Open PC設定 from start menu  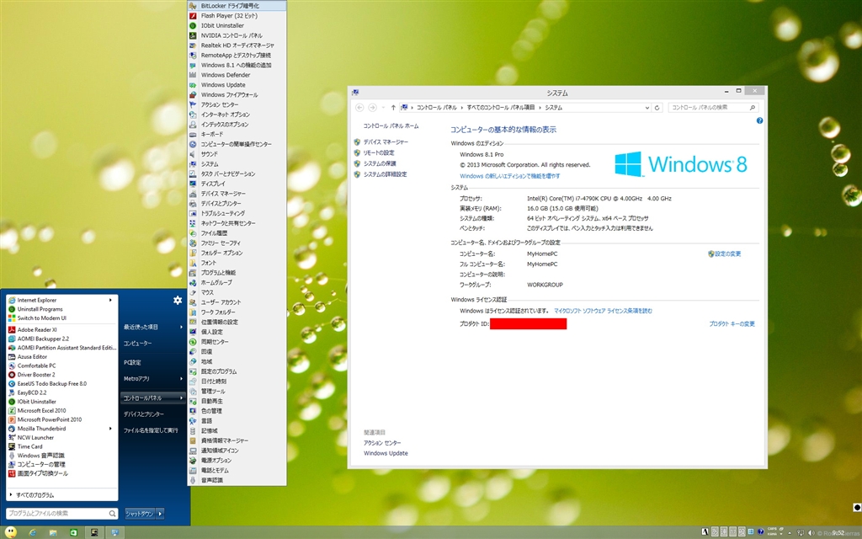point(132,362)
